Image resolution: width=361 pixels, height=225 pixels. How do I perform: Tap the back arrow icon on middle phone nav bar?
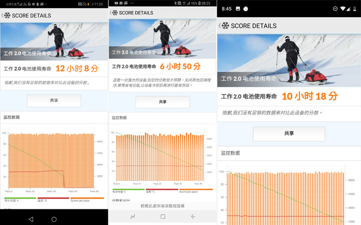coord(193,216)
